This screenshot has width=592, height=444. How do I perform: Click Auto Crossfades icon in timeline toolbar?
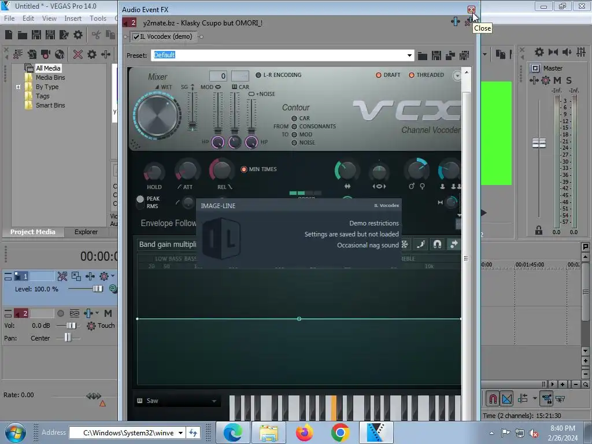[507, 398]
